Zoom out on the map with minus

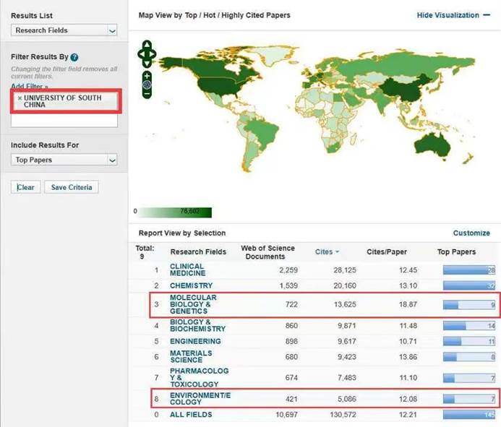tap(147, 94)
